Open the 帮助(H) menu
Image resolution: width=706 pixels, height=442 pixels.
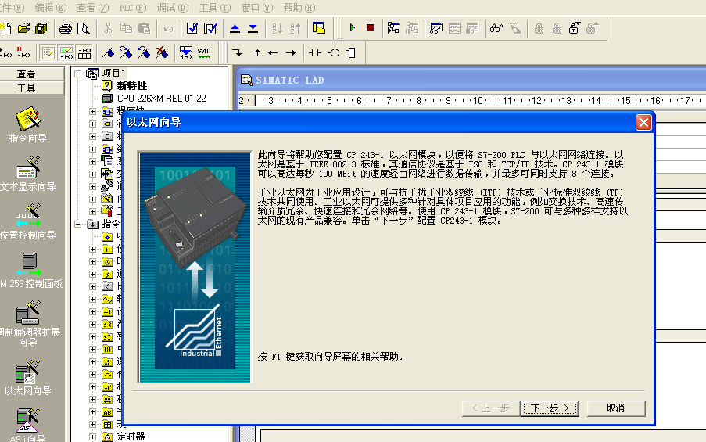point(299,8)
